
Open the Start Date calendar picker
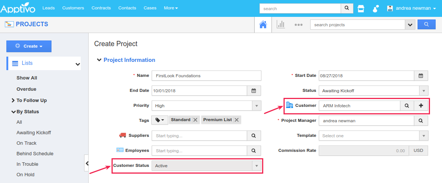coord(421,76)
